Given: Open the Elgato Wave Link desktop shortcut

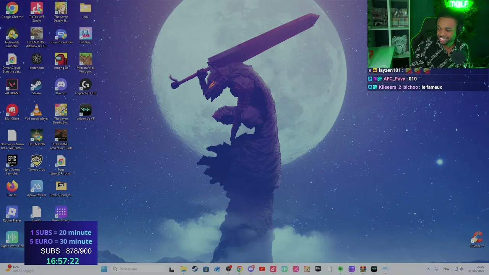Looking at the screenshot, I should 12,240.
